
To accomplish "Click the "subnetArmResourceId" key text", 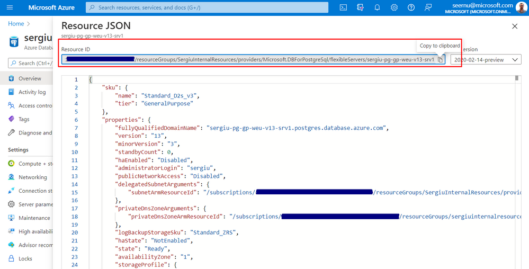I will (x=163, y=192).
